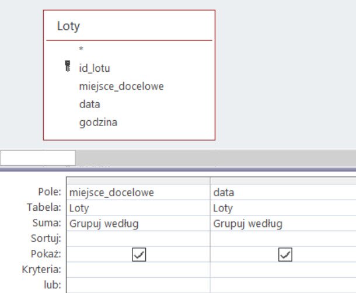Screen dimensions: 356x293
Task: Click Sortuj cell in the miejsce_docelowe column
Action: tap(138, 239)
